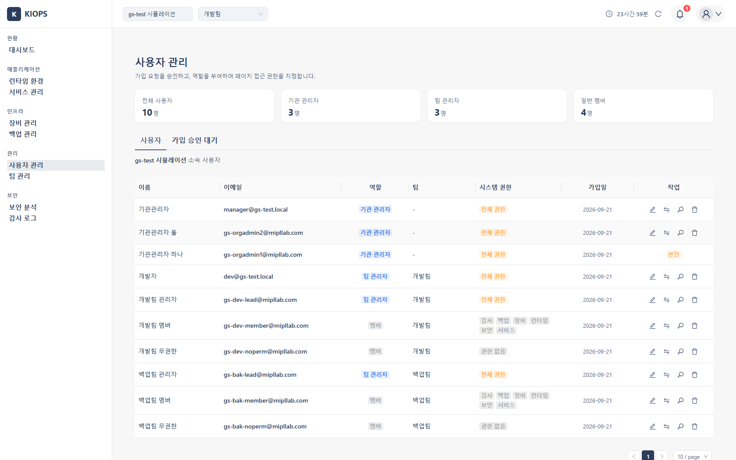Image resolution: width=736 pixels, height=460 pixels.
Task: Click the edit pencil for manager@gs-test.local
Action: click(652, 209)
